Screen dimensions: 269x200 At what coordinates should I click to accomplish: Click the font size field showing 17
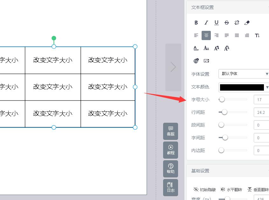click(x=261, y=100)
